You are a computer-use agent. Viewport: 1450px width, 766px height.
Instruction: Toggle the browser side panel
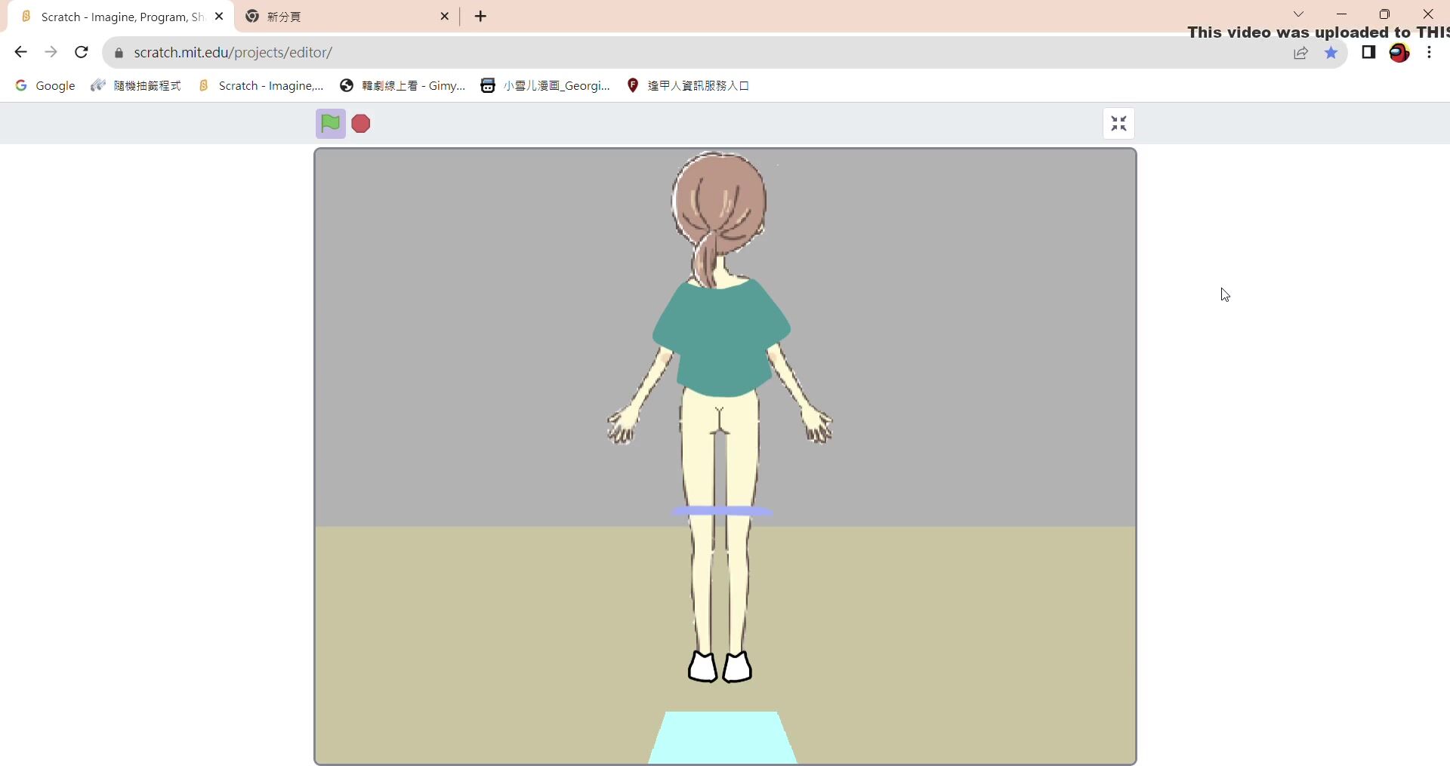tap(1368, 52)
